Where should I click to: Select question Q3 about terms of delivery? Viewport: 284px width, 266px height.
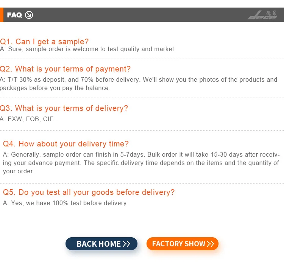pos(64,108)
